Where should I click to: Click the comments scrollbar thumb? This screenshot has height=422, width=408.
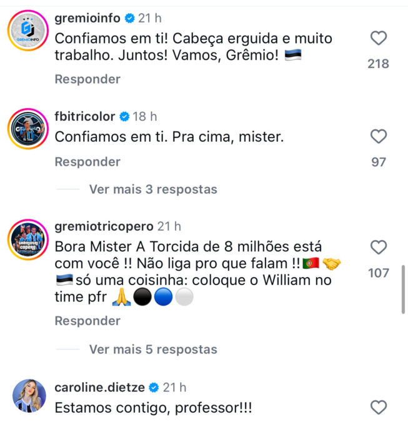404,289
